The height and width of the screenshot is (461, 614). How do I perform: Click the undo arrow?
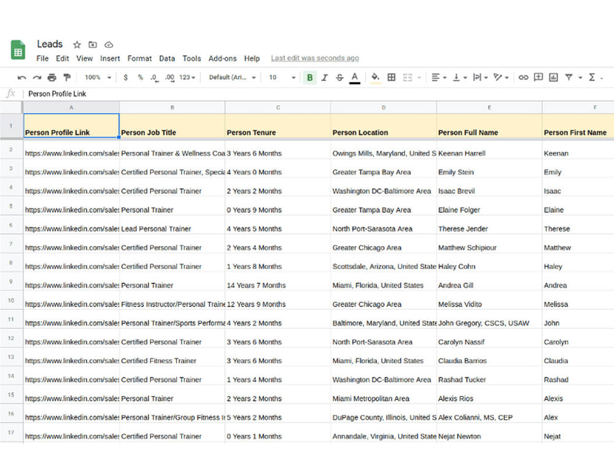click(x=21, y=77)
